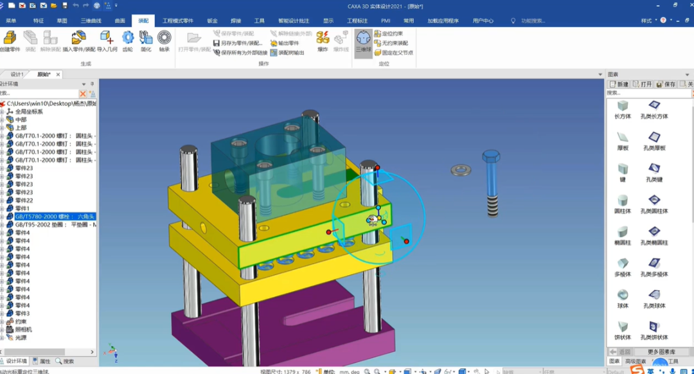Image resolution: width=694 pixels, height=374 pixels.
Task: Click the 插入零件/装配 icon in ribbon
Action: (78, 40)
